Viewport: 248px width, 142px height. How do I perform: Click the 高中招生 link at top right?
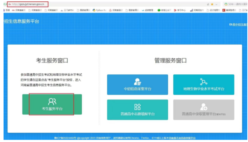238,24
